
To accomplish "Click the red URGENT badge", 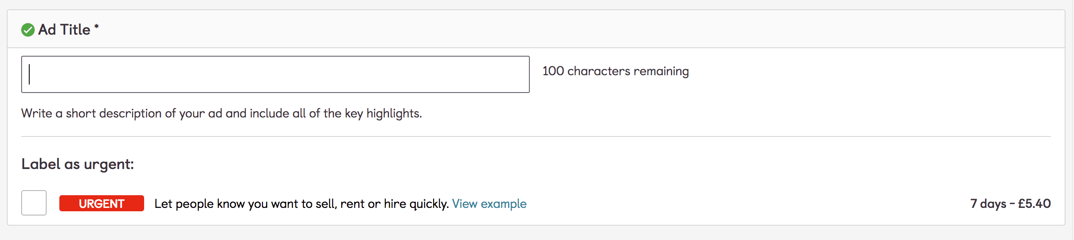I will tap(102, 203).
